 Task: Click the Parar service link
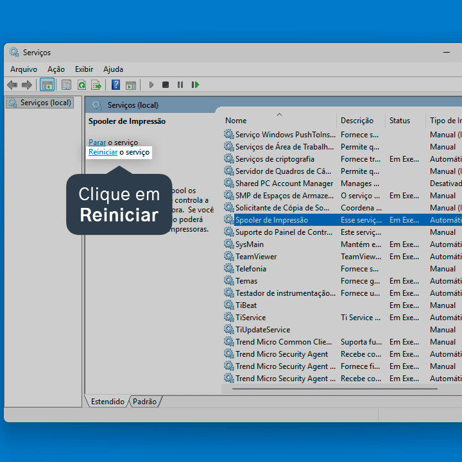point(98,142)
